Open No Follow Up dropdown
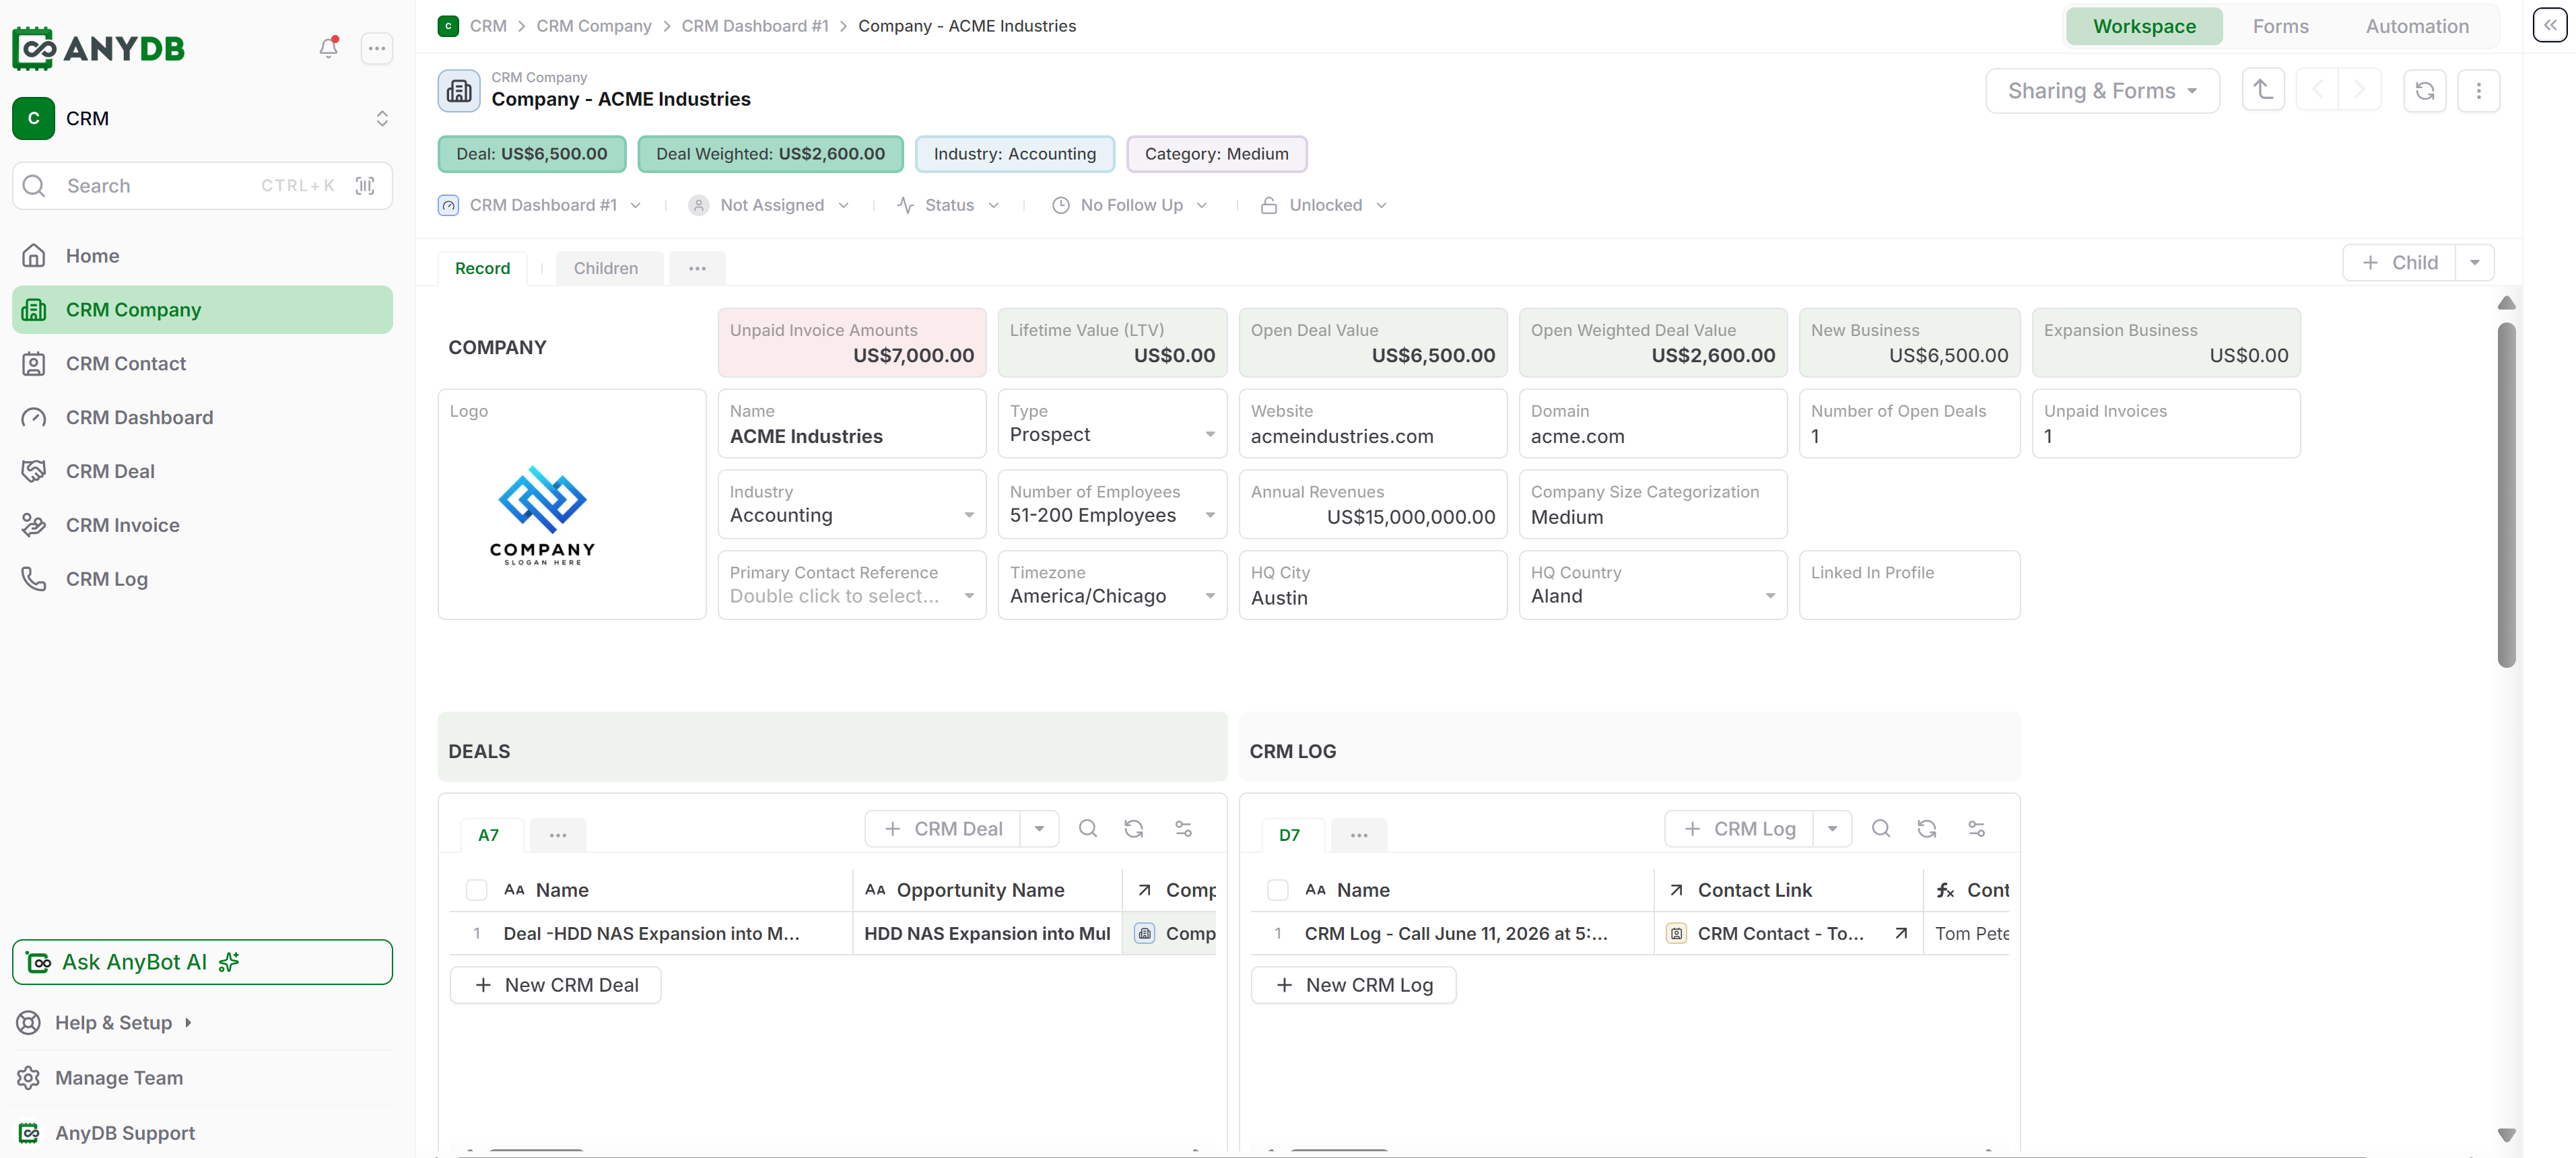This screenshot has width=2576, height=1158. tap(1131, 205)
